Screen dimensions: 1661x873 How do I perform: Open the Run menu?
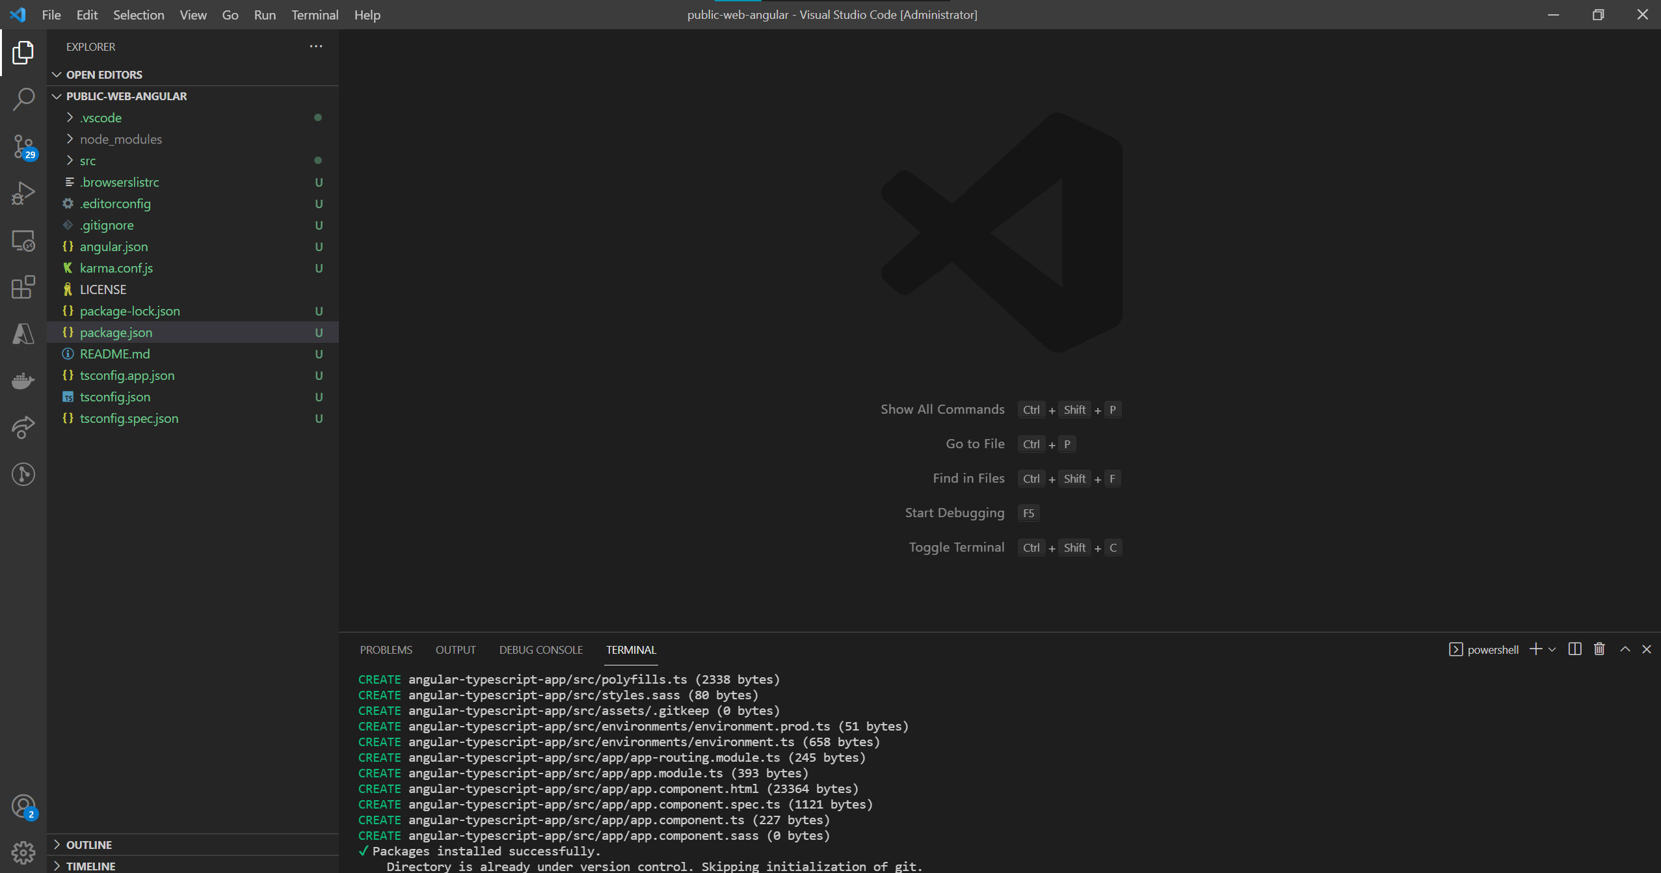(265, 14)
